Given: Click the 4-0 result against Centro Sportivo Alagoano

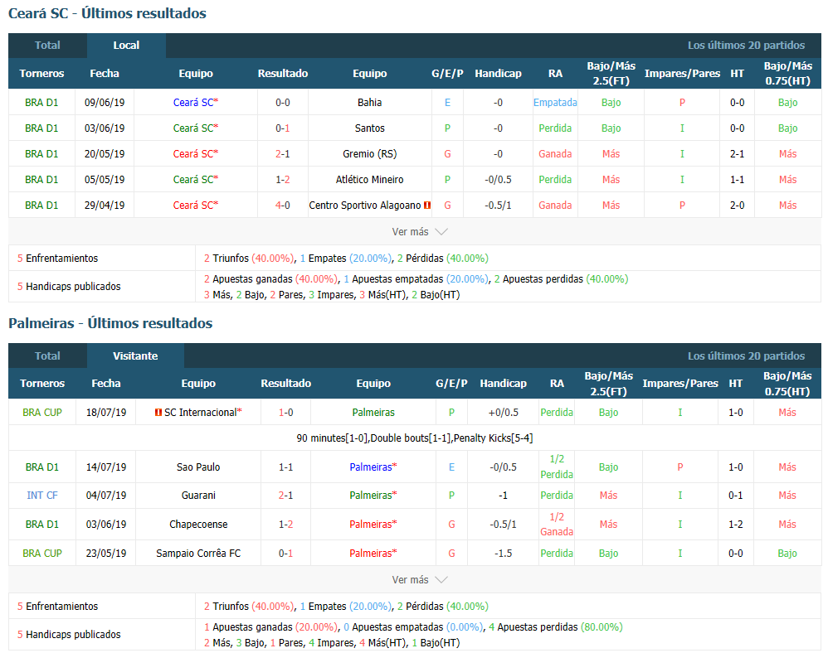Looking at the screenshot, I should pyautogui.click(x=283, y=206).
